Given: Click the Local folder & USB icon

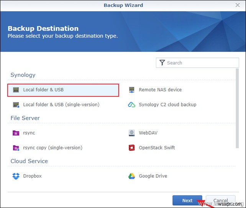Looking at the screenshot, I should click(x=16, y=90).
